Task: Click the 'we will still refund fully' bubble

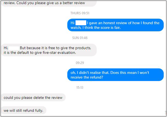Action: coord(24,110)
